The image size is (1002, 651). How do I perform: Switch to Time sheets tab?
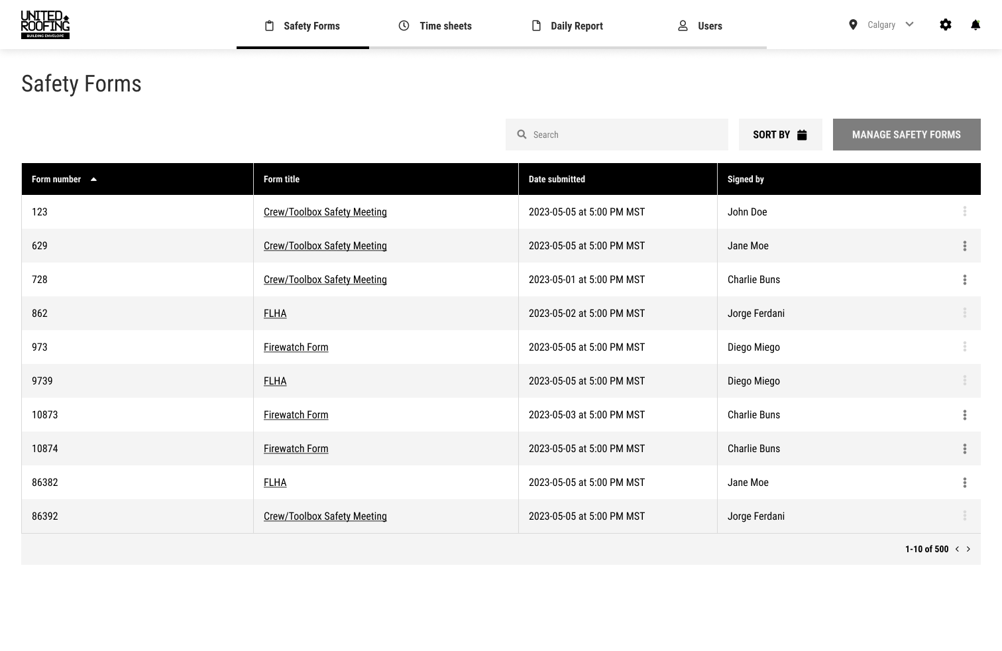tap(435, 26)
